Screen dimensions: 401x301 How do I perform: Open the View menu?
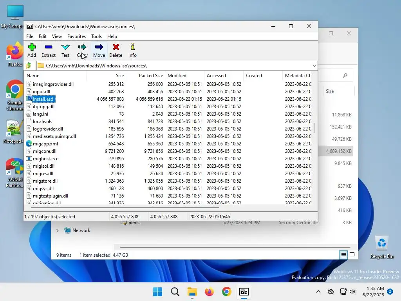57,36
